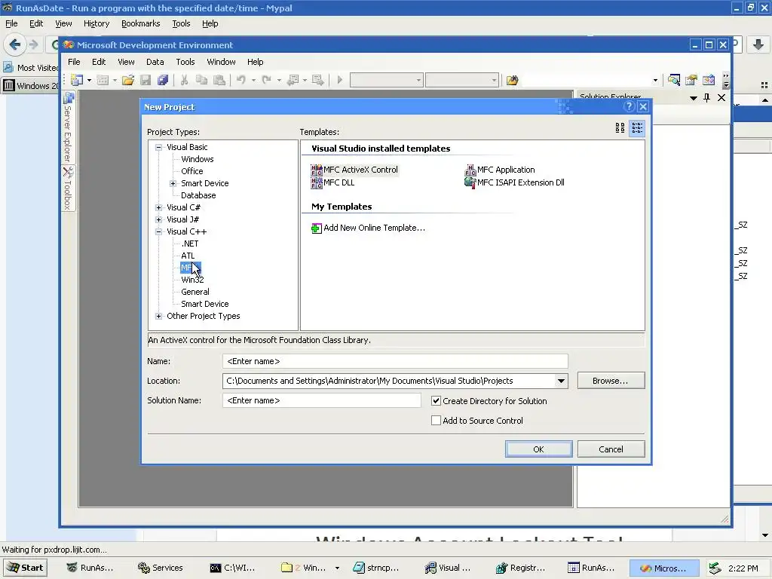Click the Cut scissors toolbar icon
This screenshot has height=579, width=772.
coord(184,80)
